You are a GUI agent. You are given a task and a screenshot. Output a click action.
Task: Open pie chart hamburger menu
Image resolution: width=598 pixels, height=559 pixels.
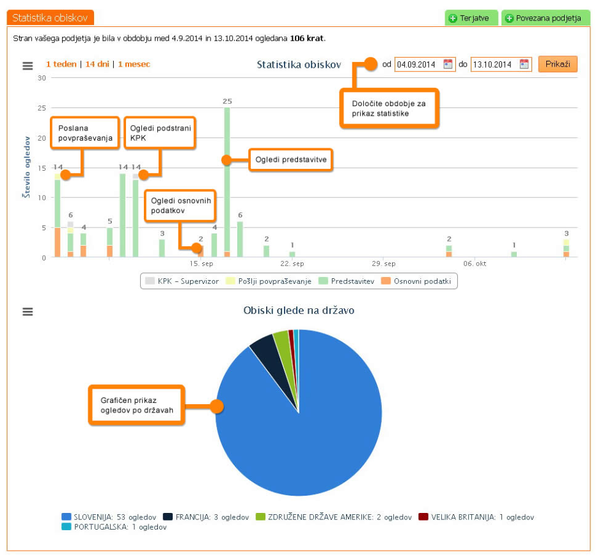28,311
